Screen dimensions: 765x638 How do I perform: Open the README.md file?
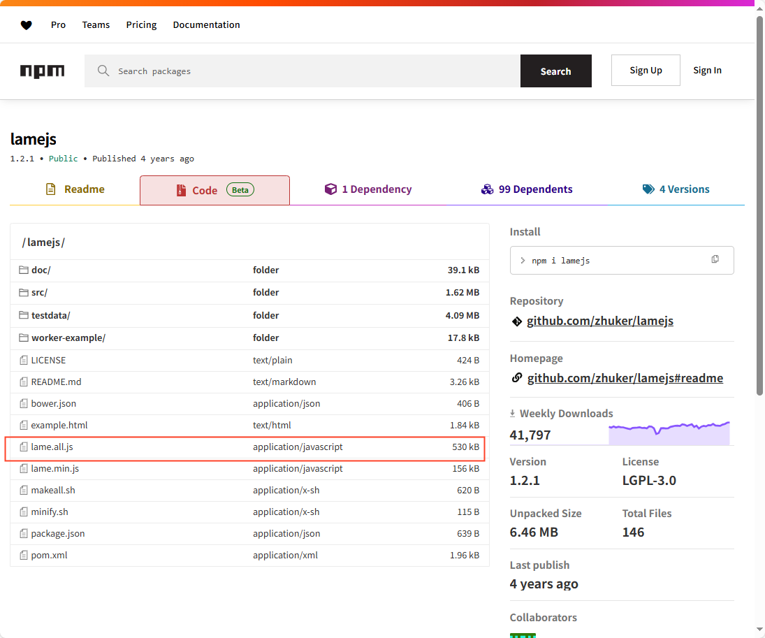(56, 382)
